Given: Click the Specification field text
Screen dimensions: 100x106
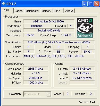Looking at the screenshot, I should click(x=59, y=42).
